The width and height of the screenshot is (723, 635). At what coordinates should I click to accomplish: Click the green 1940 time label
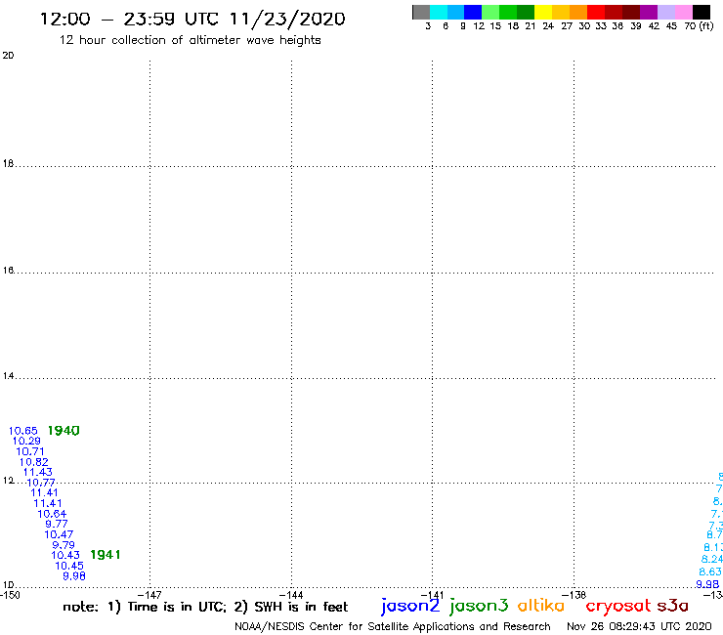64,431
